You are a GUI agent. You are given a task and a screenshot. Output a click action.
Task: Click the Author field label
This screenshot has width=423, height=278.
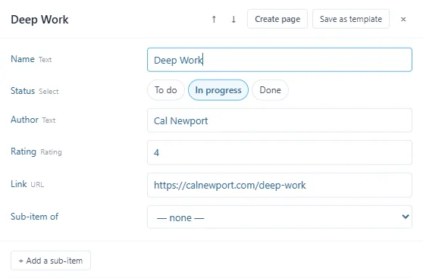(x=24, y=120)
